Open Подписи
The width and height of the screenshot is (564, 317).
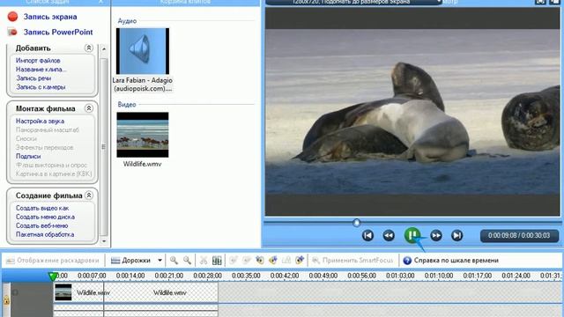28,157
